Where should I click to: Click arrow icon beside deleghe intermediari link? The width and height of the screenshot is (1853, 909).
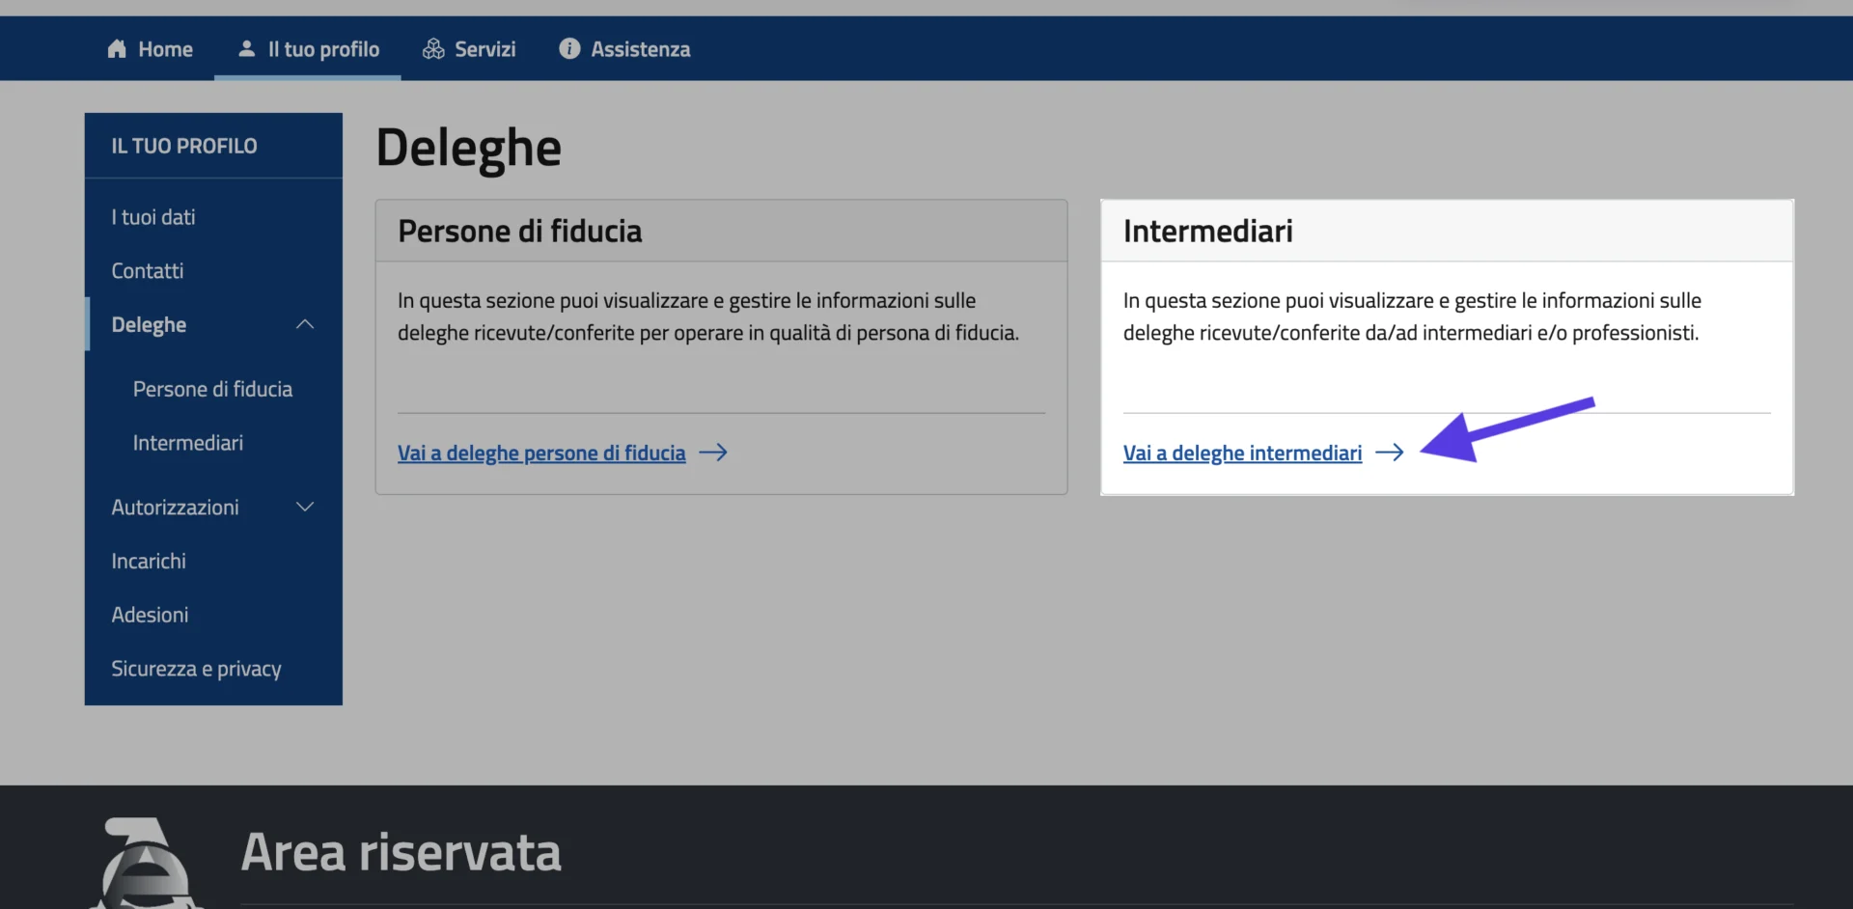tap(1389, 453)
